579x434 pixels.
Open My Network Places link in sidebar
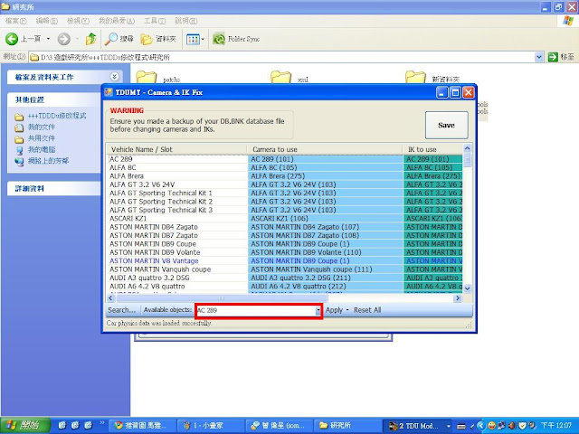(48, 161)
